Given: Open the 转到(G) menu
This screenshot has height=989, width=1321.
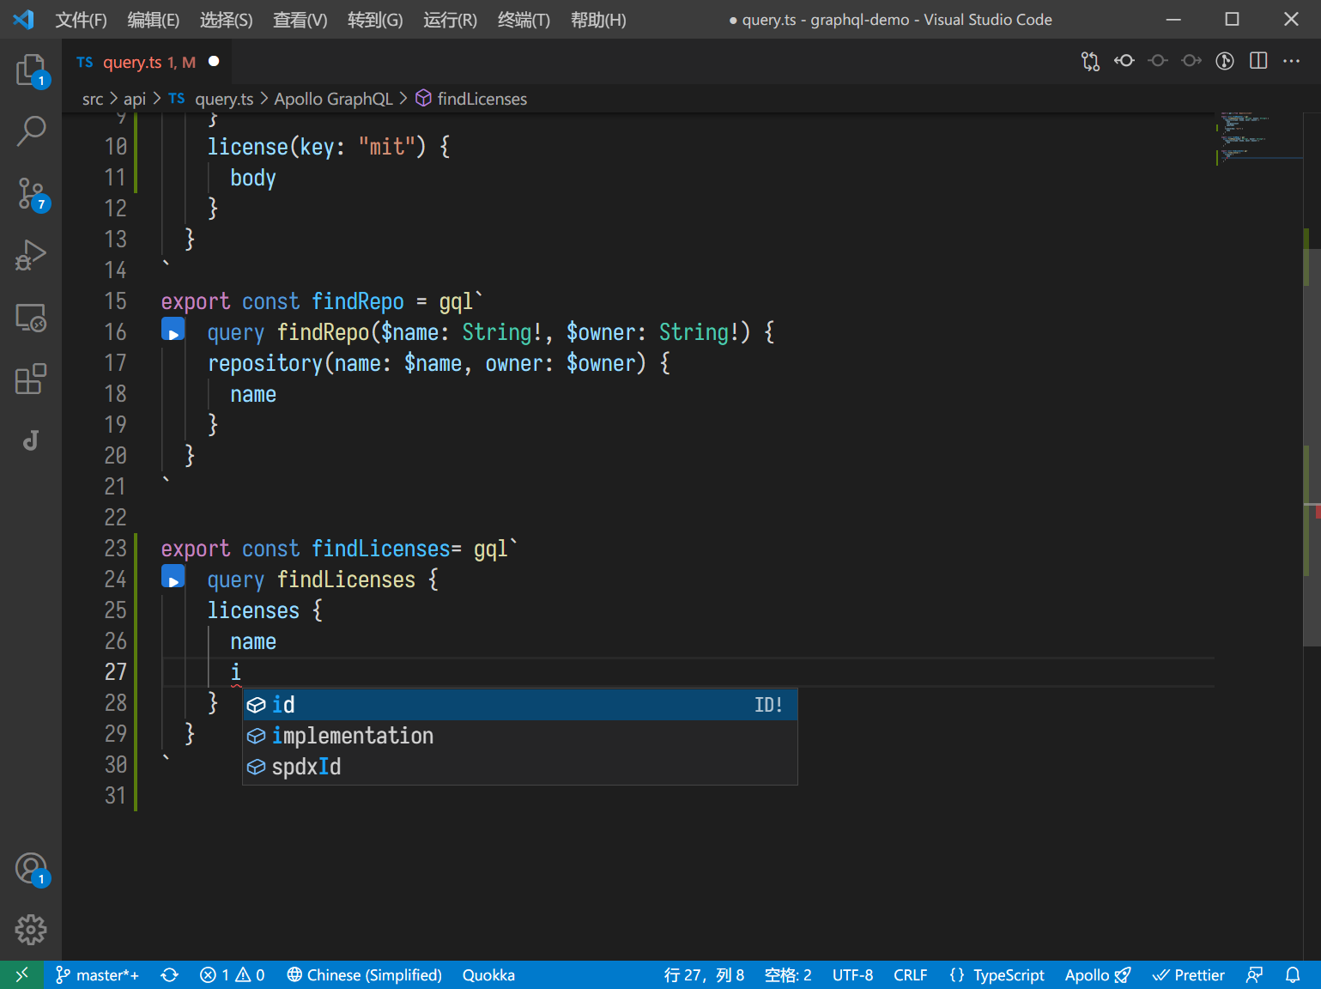Looking at the screenshot, I should [x=375, y=20].
